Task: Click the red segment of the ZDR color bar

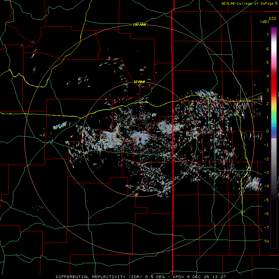Action: pyautogui.click(x=274, y=84)
